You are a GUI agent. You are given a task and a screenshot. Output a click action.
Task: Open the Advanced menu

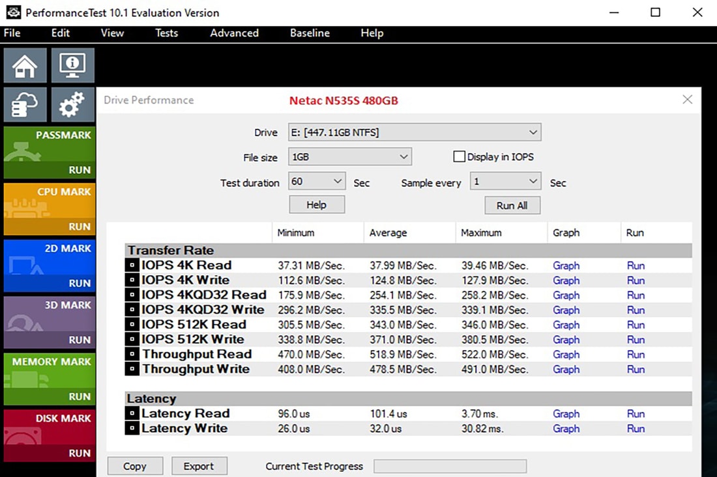point(234,33)
